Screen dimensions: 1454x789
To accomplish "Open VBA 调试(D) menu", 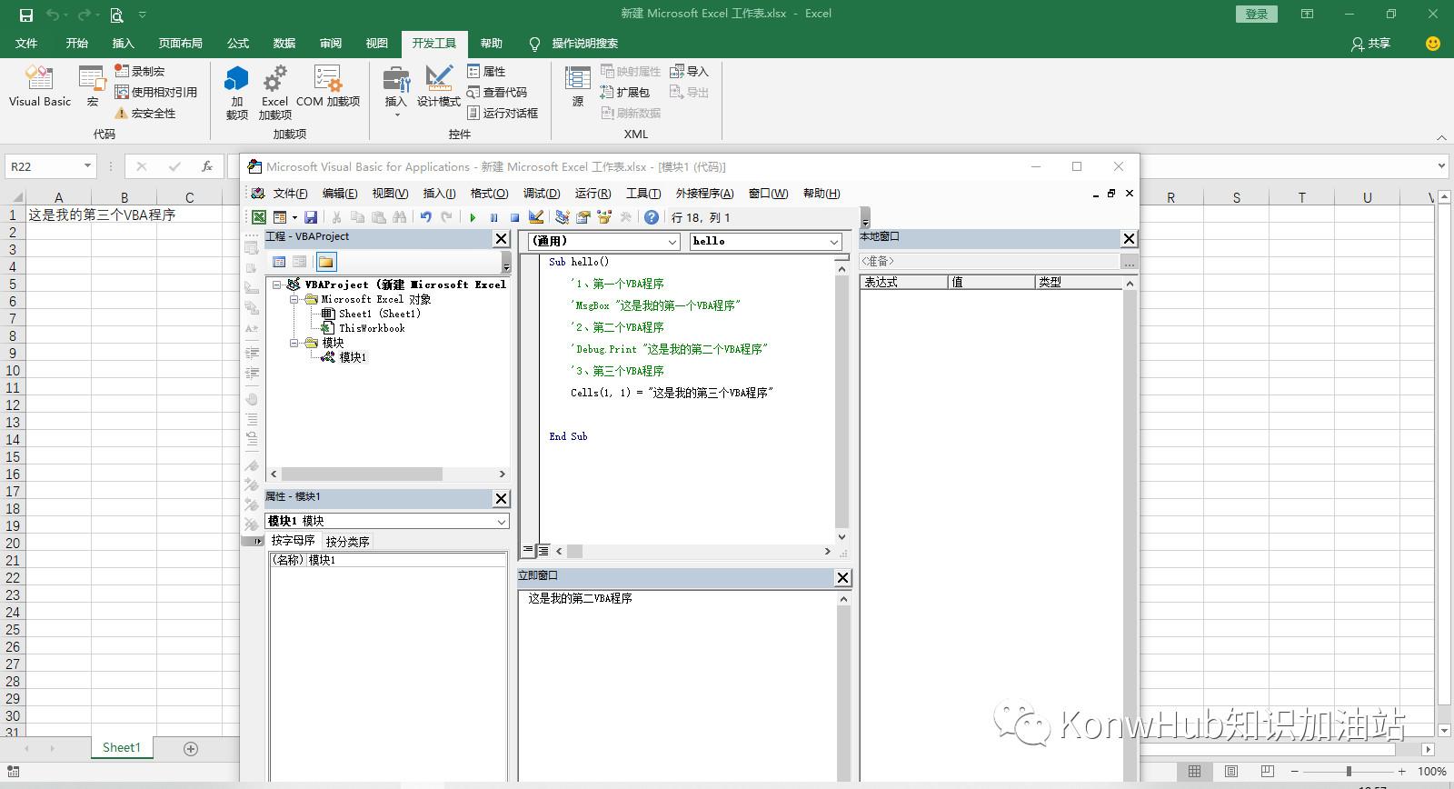I will (542, 193).
